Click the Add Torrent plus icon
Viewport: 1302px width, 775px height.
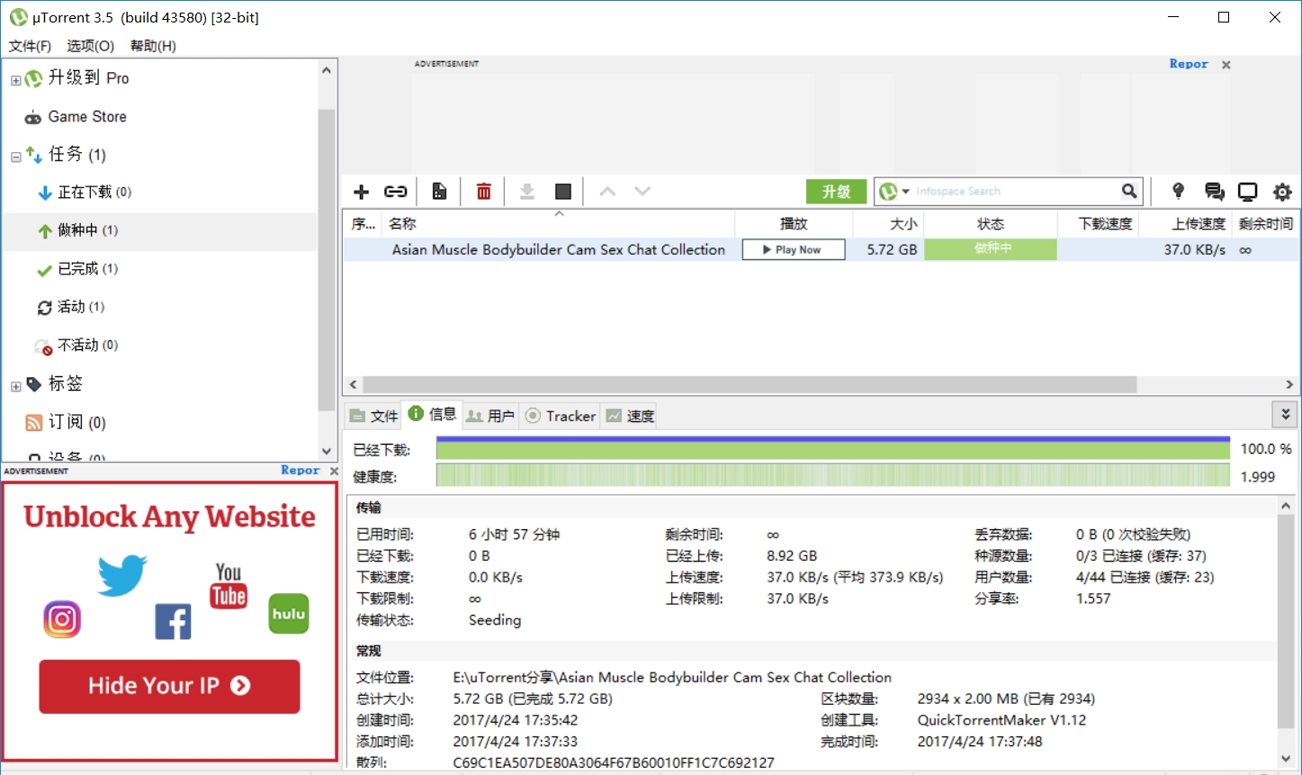point(362,192)
